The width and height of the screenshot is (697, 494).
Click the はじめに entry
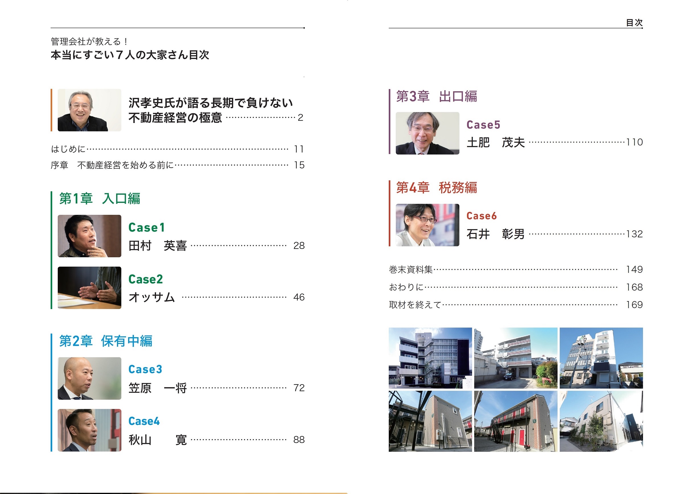click(x=177, y=149)
